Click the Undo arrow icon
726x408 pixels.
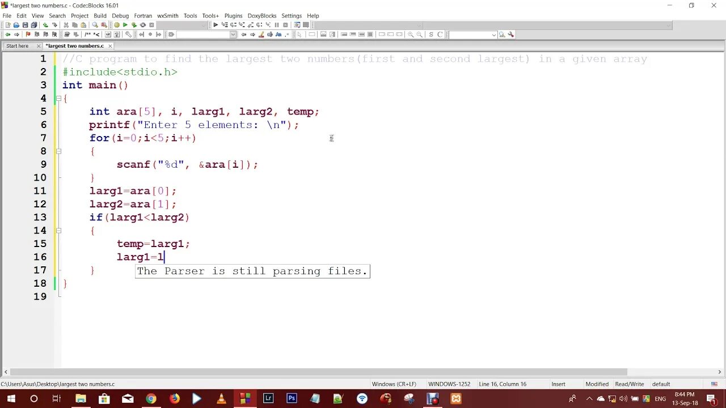point(44,25)
